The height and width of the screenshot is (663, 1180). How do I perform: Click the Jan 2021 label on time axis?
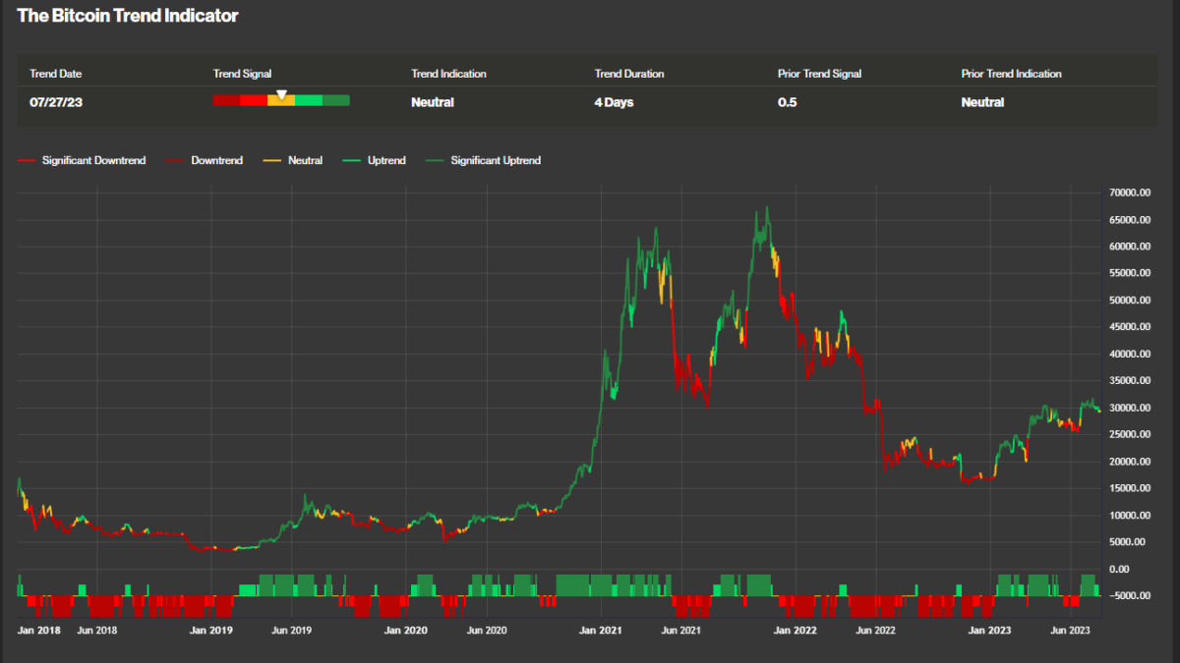click(600, 631)
